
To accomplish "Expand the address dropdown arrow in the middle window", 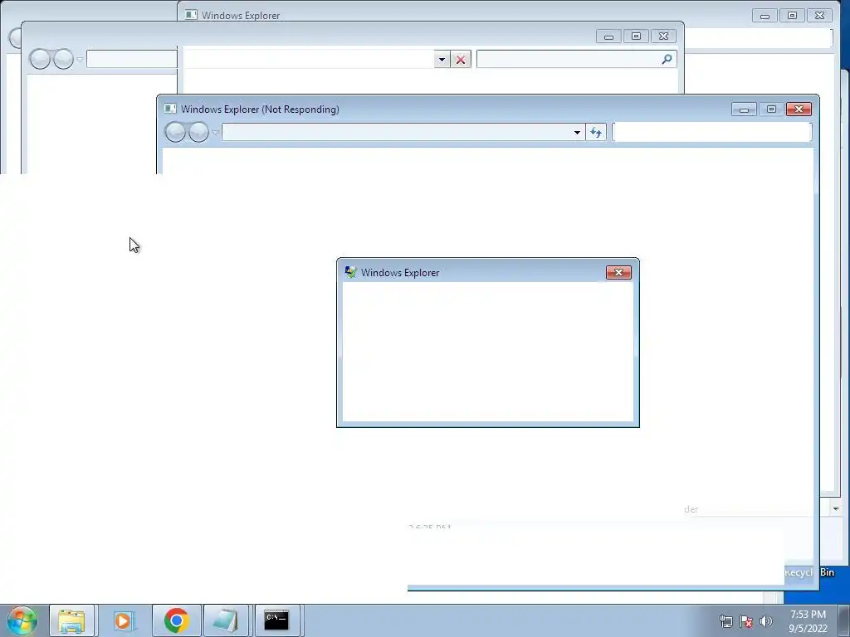I will [x=442, y=60].
